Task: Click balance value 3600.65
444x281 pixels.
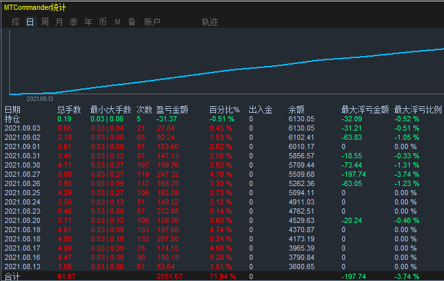Action: (x=301, y=267)
